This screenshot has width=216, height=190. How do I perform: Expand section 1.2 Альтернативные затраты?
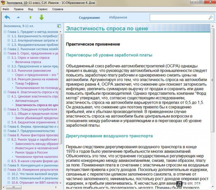[x=9, y=40]
